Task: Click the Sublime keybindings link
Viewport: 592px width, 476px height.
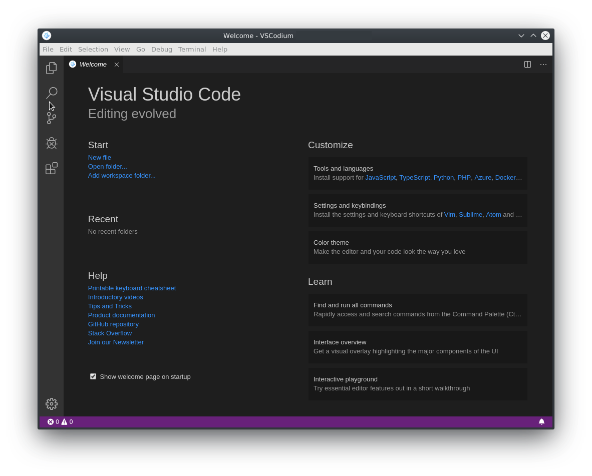Action: [470, 214]
